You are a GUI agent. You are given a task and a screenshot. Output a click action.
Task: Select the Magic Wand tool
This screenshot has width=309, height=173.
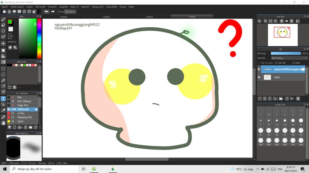coord(3,80)
